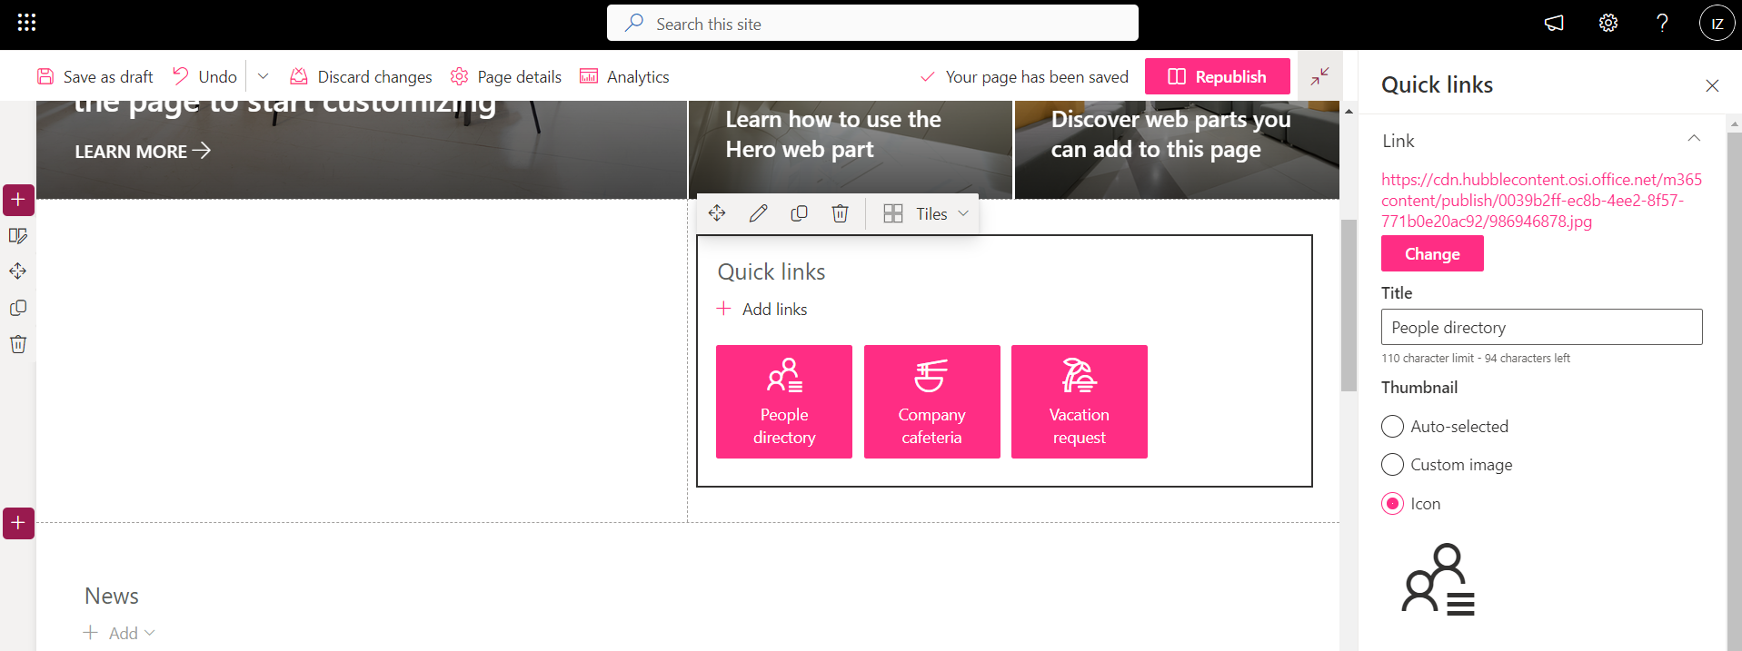
Task: Open Analytics from the command bar
Action: point(624,77)
